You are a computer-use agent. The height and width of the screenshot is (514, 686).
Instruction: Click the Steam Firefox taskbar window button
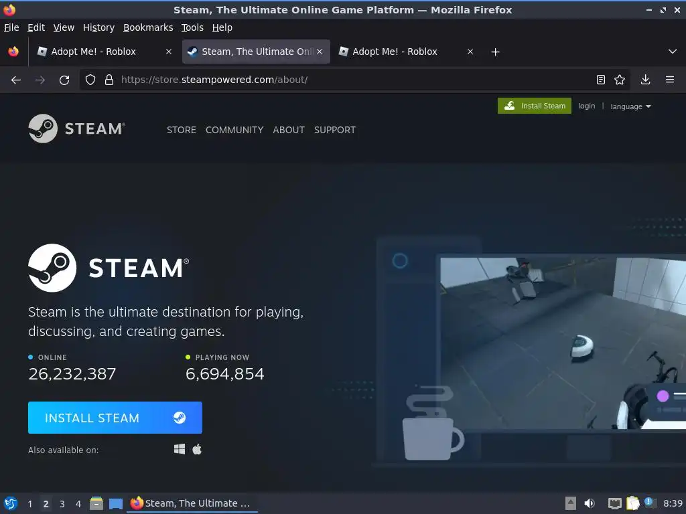pyautogui.click(x=192, y=503)
